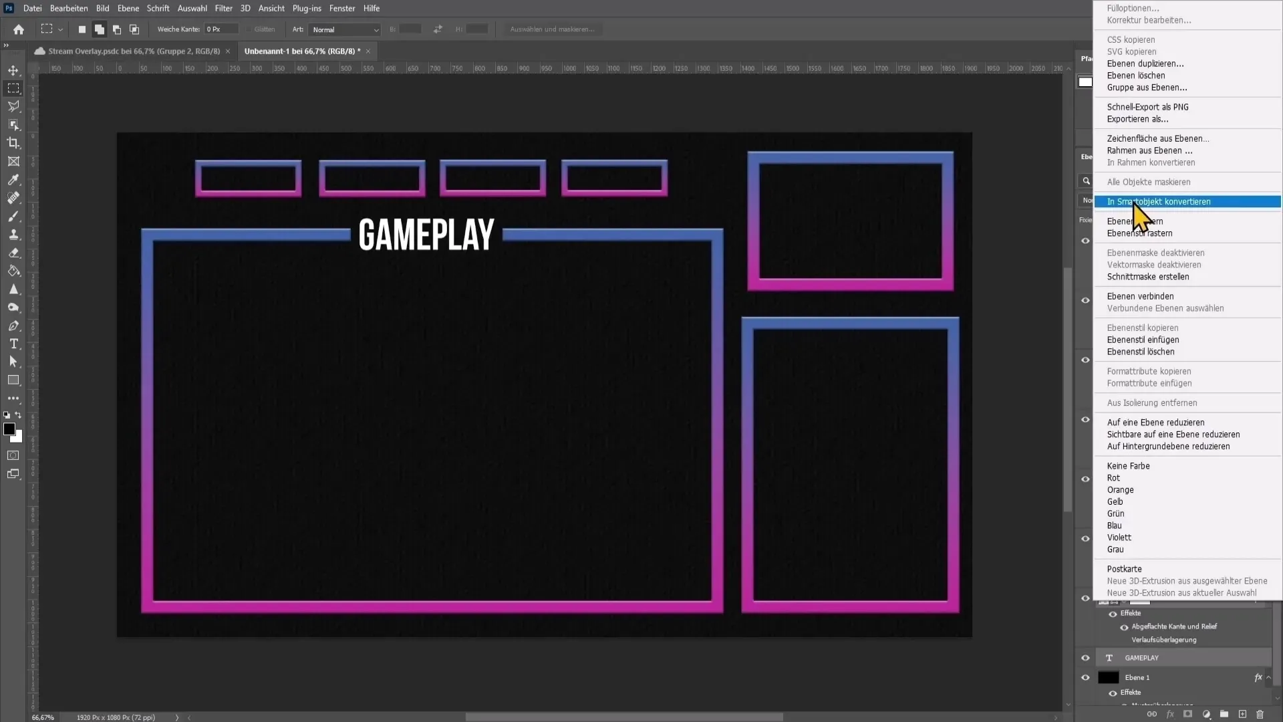Select the Object Selection tool
The image size is (1283, 722).
pyautogui.click(x=13, y=124)
